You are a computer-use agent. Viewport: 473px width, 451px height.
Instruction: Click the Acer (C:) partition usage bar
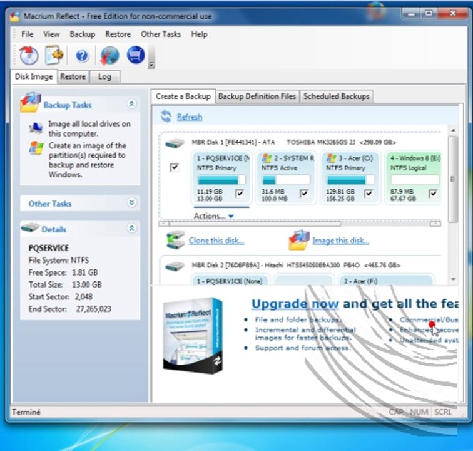click(350, 180)
